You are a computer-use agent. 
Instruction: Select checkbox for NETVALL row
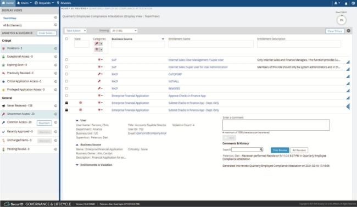point(66,81)
